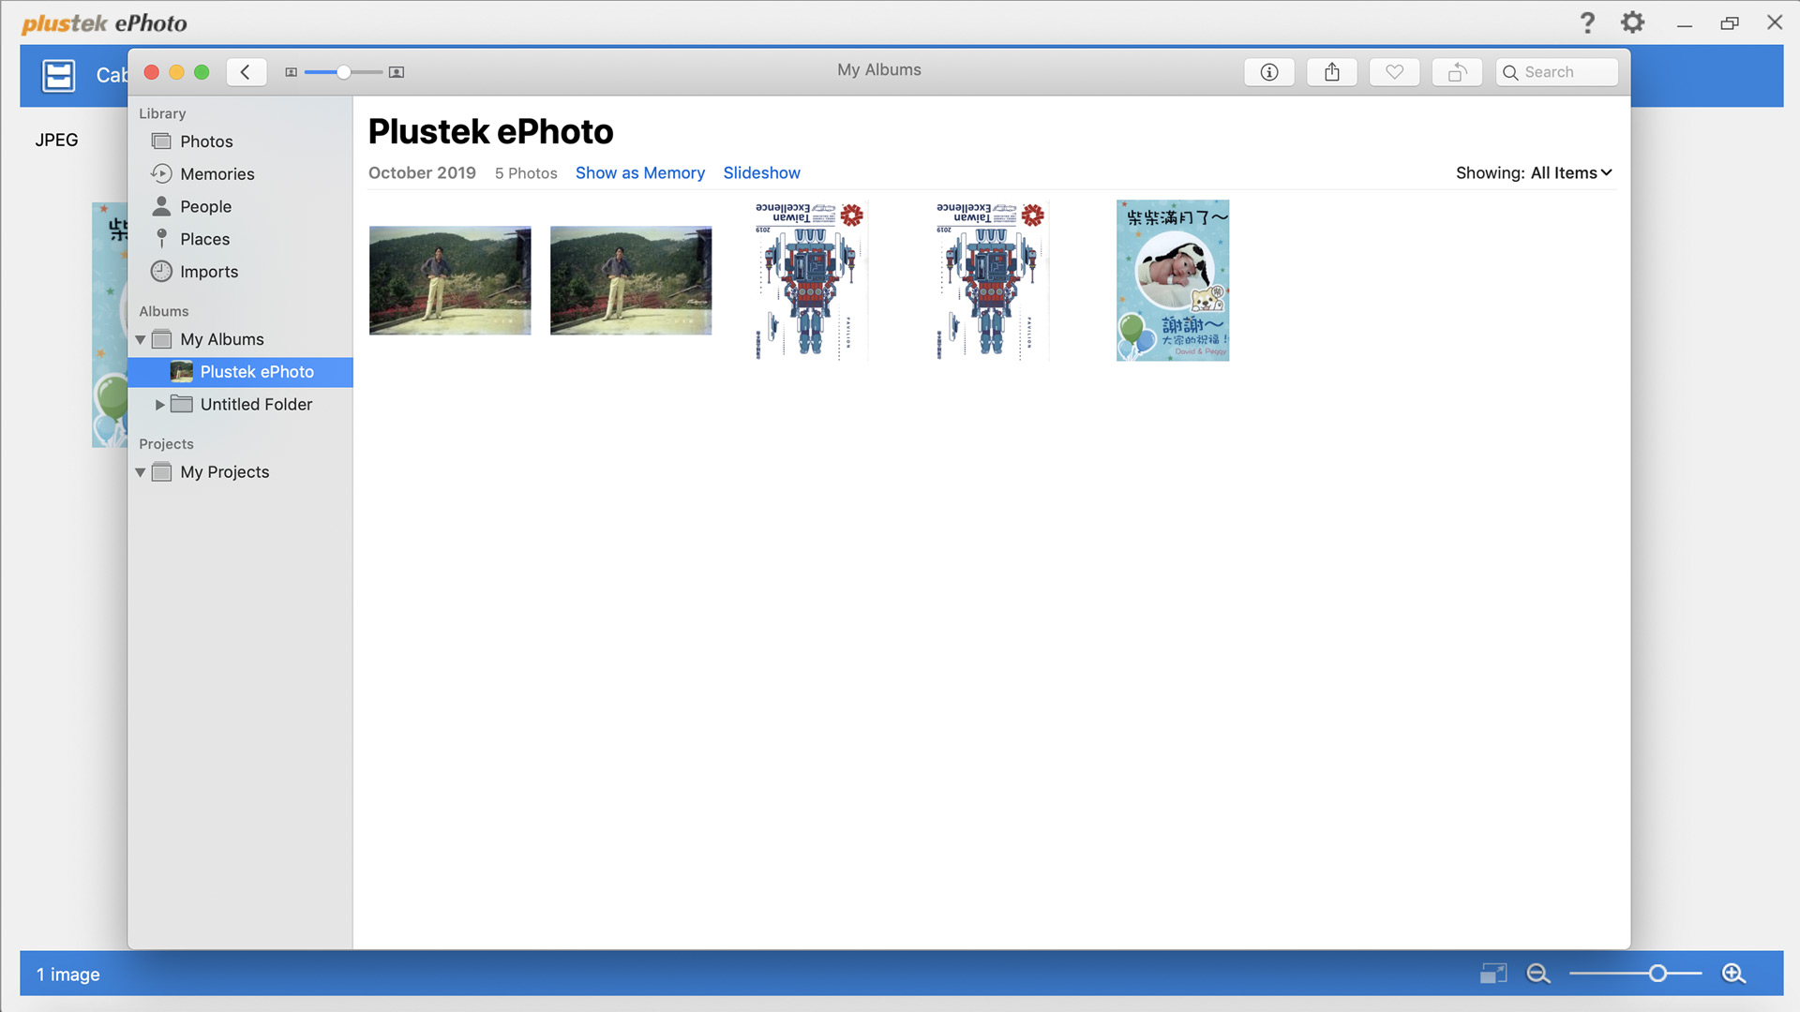Click the share icon in toolbar
This screenshot has height=1012, width=1800.
(1331, 72)
